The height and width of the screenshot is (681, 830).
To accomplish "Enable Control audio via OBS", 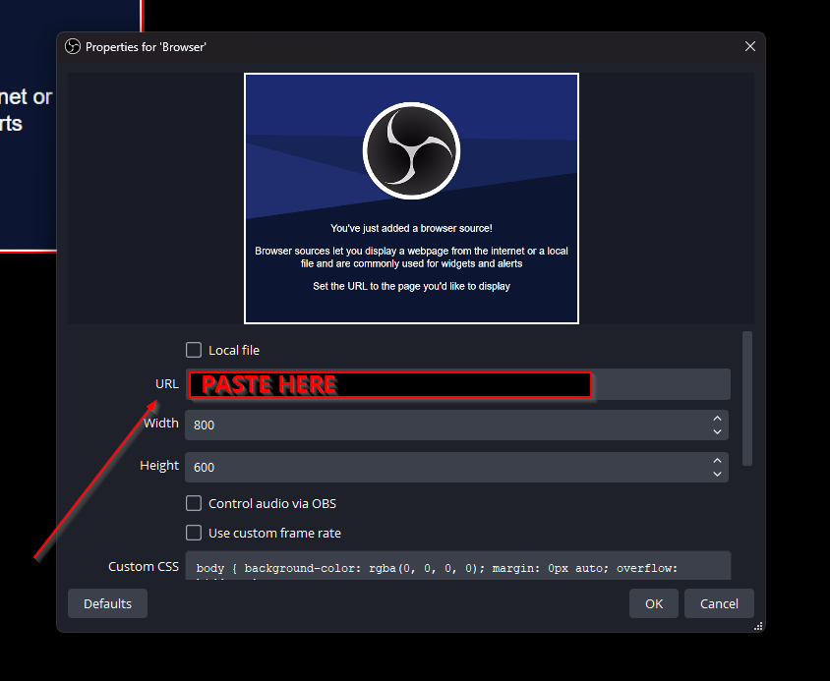I will (x=194, y=503).
